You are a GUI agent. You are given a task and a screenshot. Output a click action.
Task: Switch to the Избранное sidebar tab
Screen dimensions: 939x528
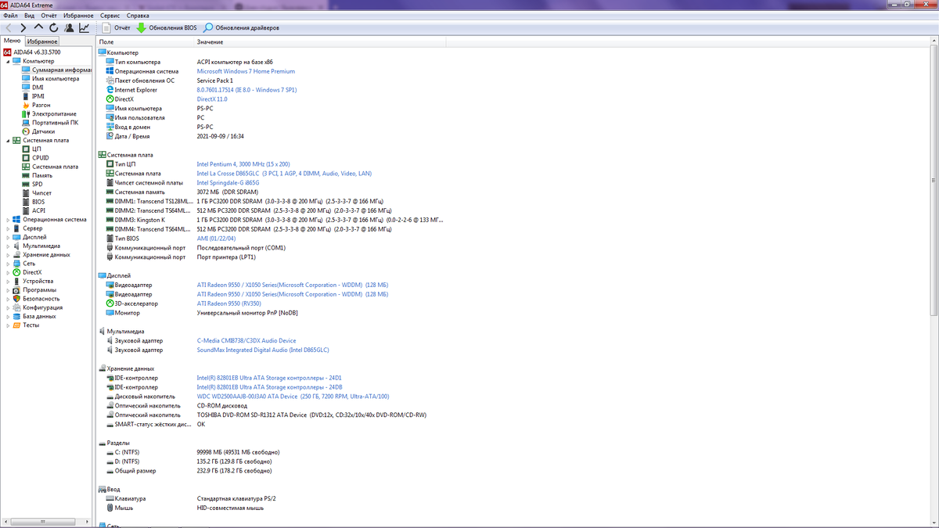click(42, 41)
